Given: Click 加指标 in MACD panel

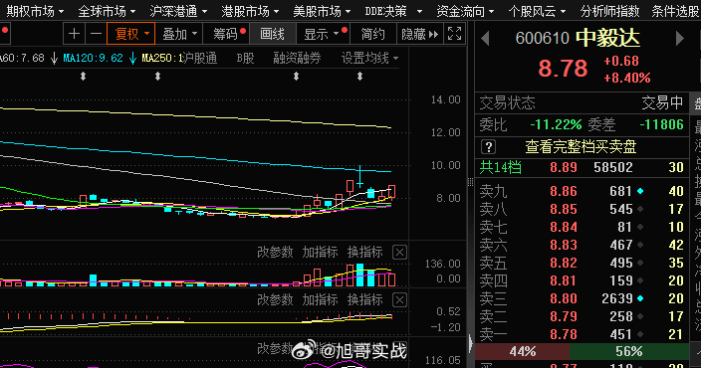Looking at the screenshot, I should [x=320, y=299].
